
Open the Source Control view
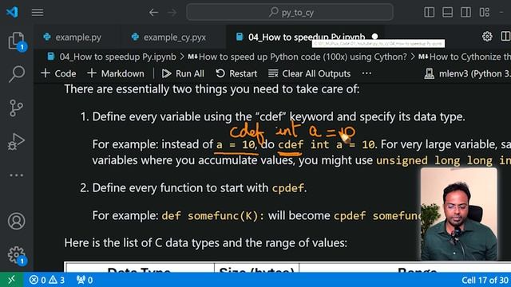pyautogui.click(x=16, y=108)
